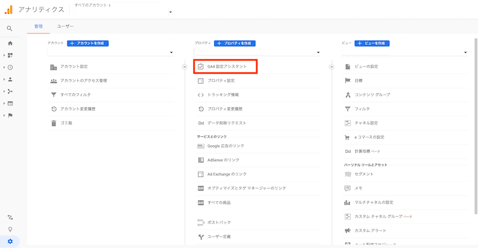Image resolution: width=478 pixels, height=248 pixels.
Task: Click the ビューの設定 document icon
Action: (x=348, y=66)
